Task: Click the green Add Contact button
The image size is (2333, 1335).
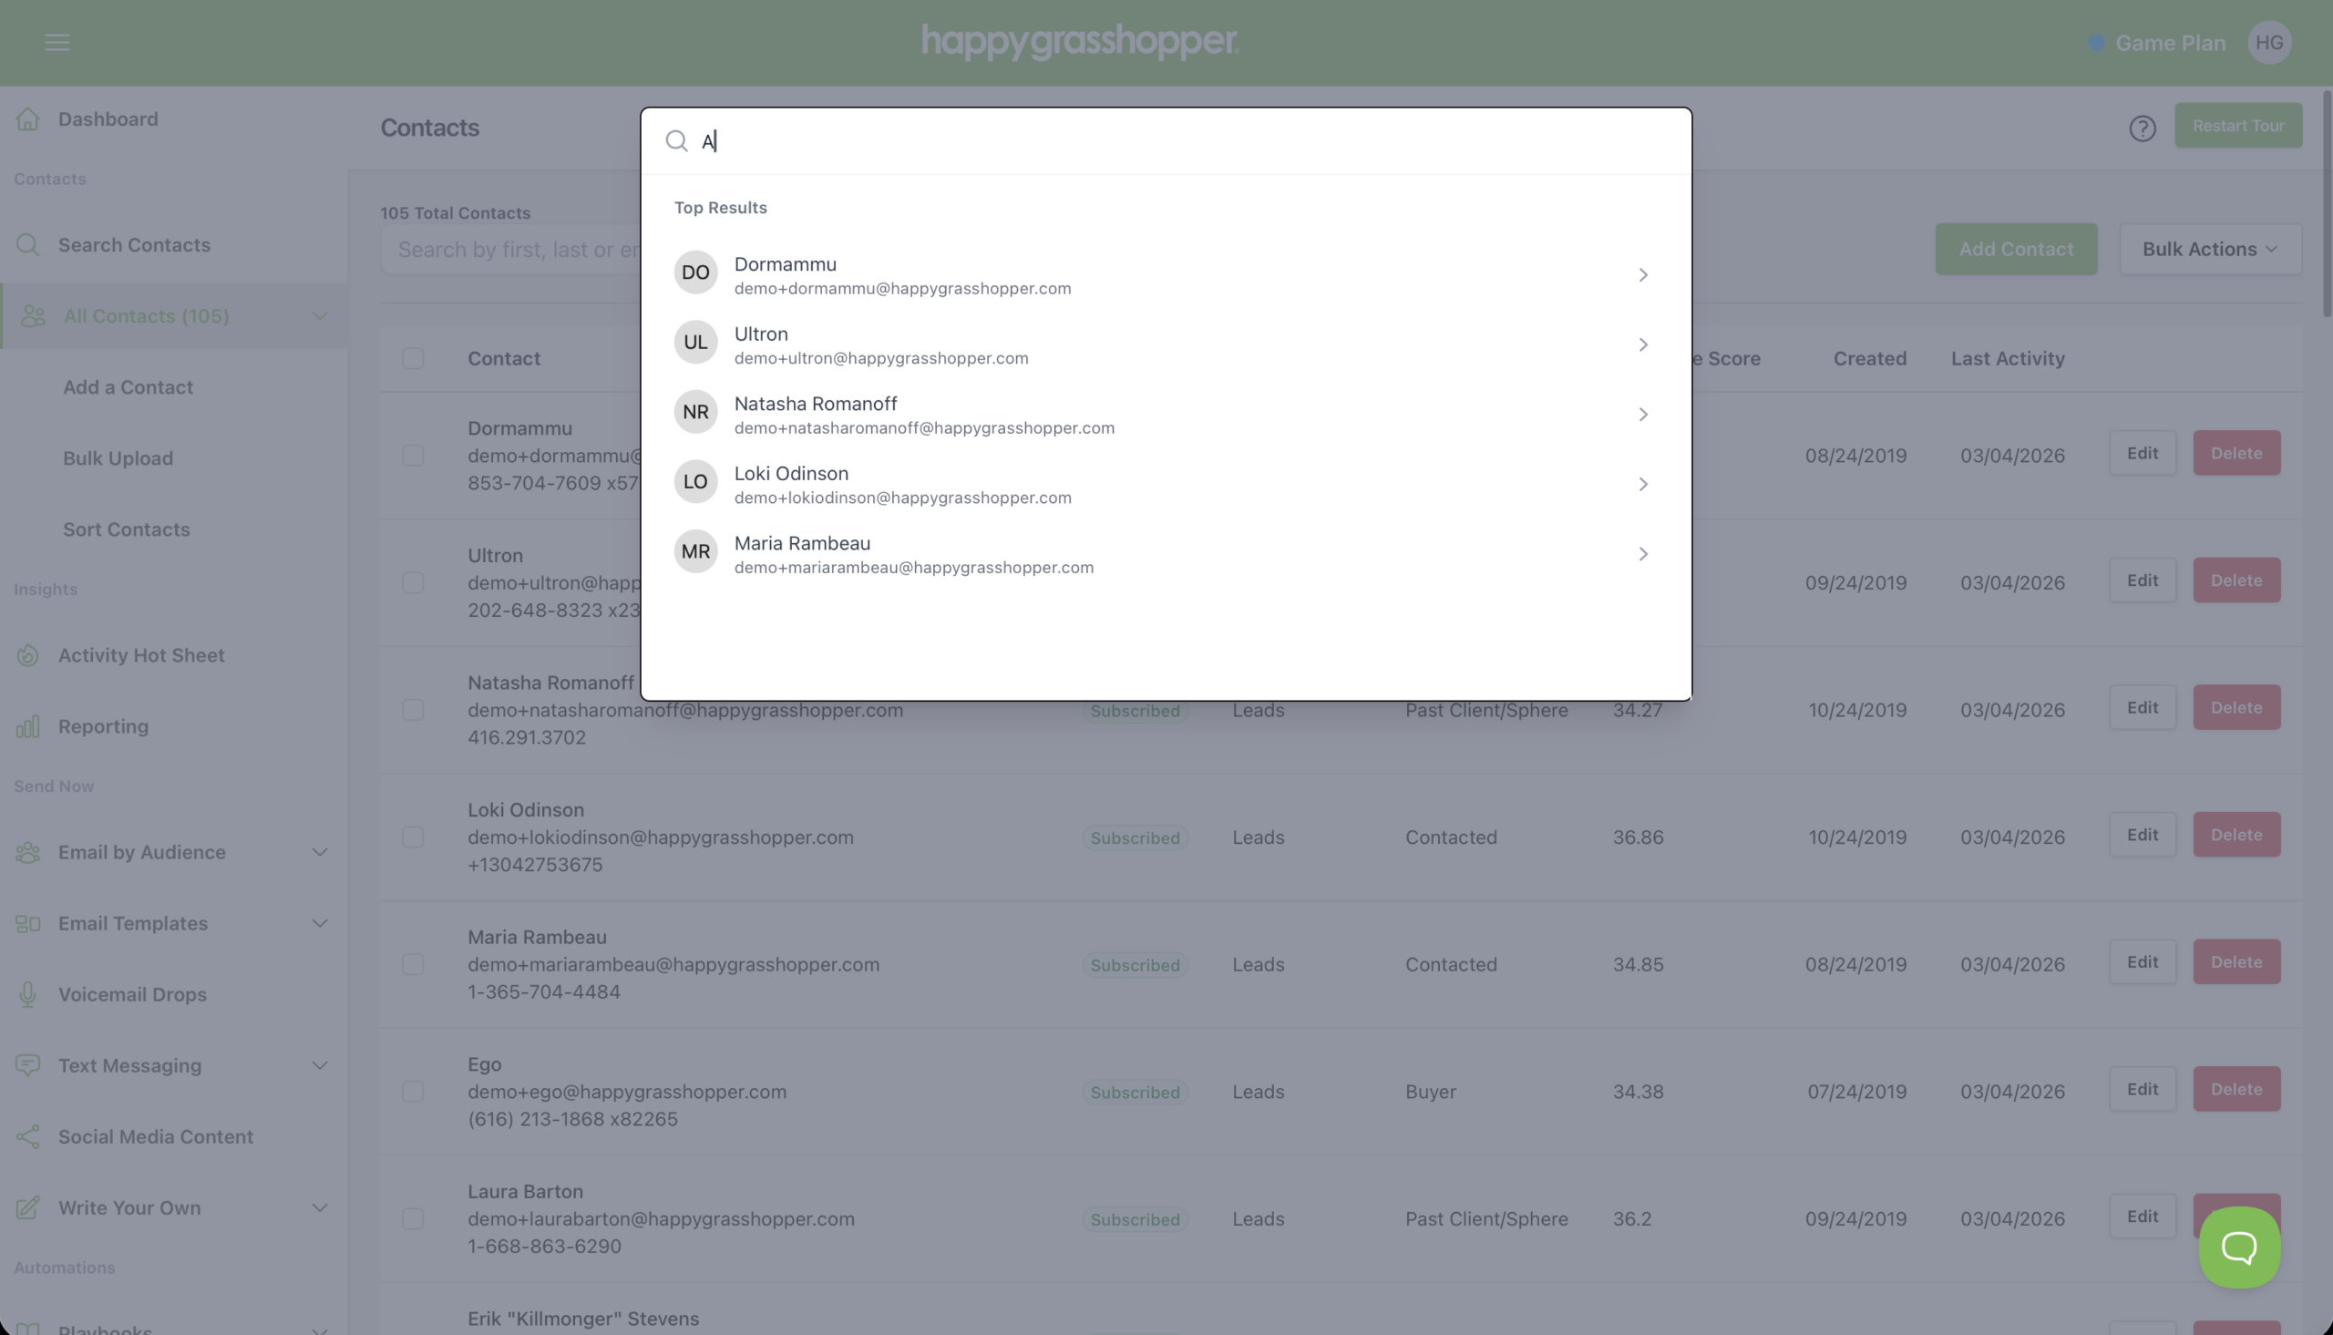Action: 2016,250
